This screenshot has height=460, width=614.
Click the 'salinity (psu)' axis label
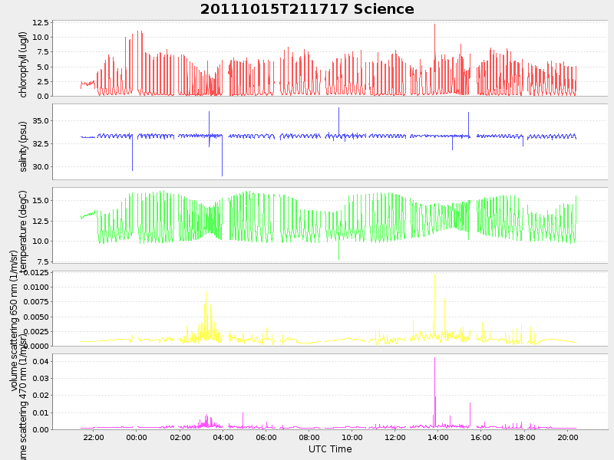point(23,146)
